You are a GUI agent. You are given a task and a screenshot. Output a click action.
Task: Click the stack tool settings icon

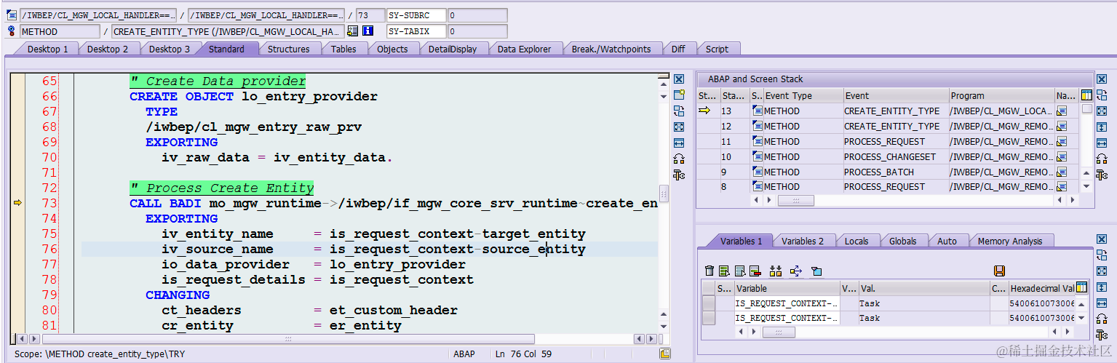tap(1101, 175)
